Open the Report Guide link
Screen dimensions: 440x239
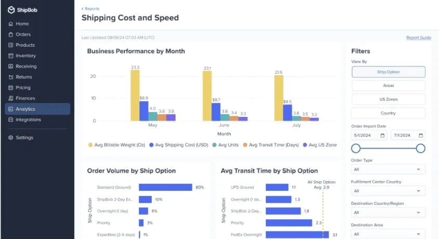pyautogui.click(x=419, y=37)
